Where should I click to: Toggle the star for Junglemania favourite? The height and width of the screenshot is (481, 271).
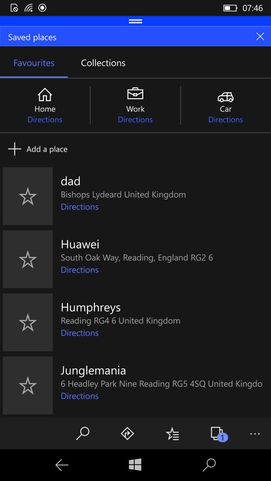click(x=28, y=385)
